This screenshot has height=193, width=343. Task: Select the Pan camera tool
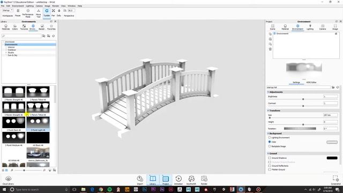point(53,12)
